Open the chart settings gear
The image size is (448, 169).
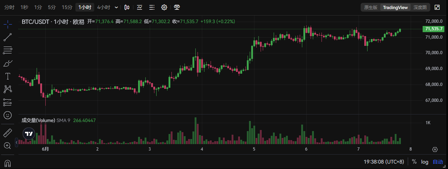(x=164, y=7)
